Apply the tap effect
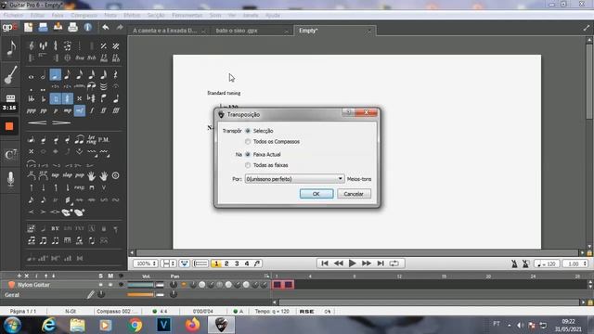This screenshot has width=594, height=334. coord(56,175)
